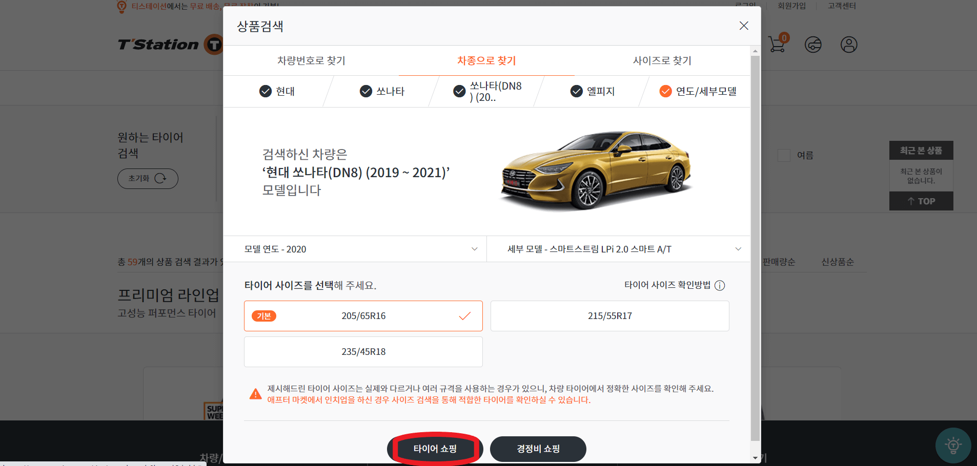Click the 타이어 쇼핑 button

pyautogui.click(x=435, y=449)
